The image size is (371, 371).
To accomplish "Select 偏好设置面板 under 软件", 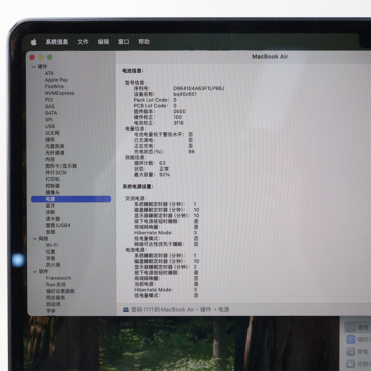I will pos(60,291).
